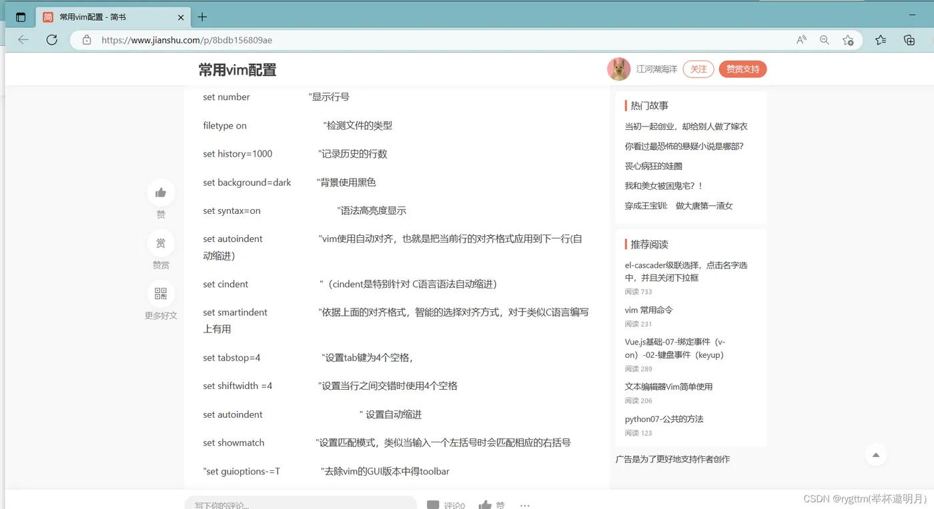Click the thumbs-up 赞 side button
The image size is (934, 509).
click(x=161, y=193)
